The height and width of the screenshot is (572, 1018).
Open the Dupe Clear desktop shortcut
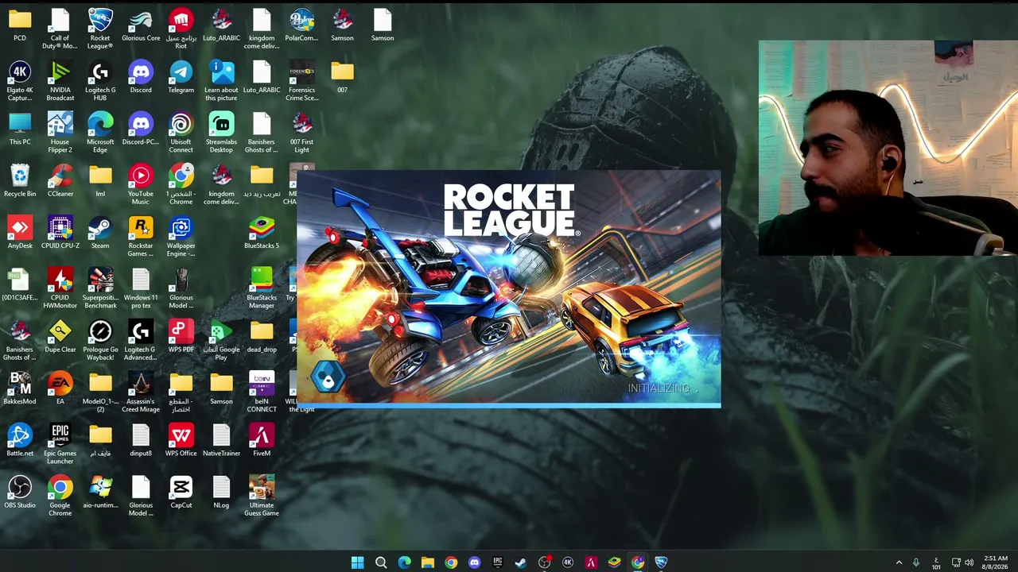click(60, 337)
